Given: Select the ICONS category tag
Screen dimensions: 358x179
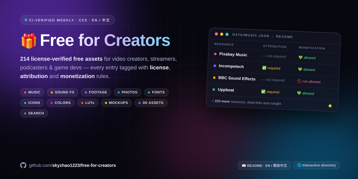Looking at the screenshot, I should pyautogui.click(x=32, y=103).
